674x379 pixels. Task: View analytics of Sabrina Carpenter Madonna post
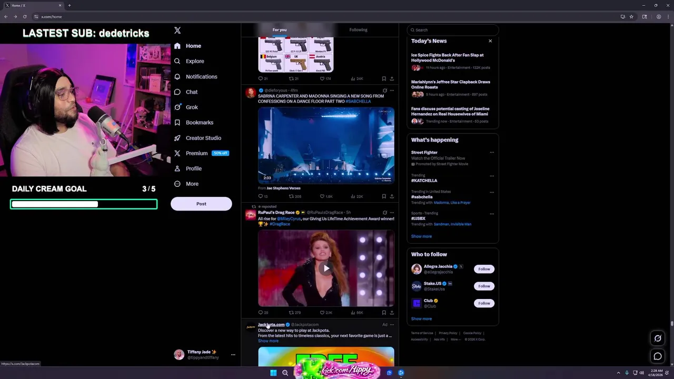pyautogui.click(x=357, y=196)
